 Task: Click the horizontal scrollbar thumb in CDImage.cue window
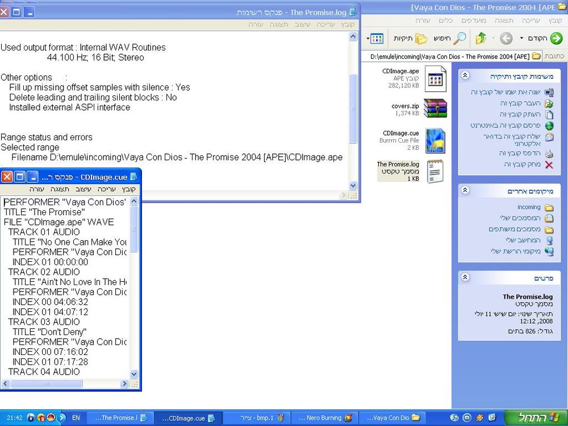(47, 383)
